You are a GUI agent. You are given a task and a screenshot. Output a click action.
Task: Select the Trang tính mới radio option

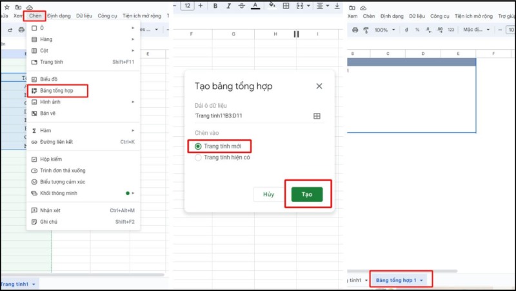(x=198, y=146)
